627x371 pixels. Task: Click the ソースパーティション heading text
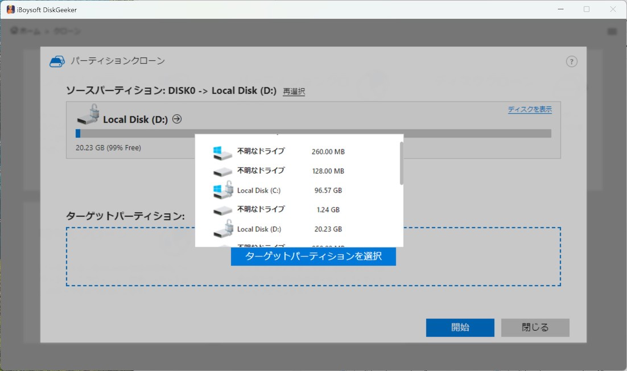click(171, 90)
